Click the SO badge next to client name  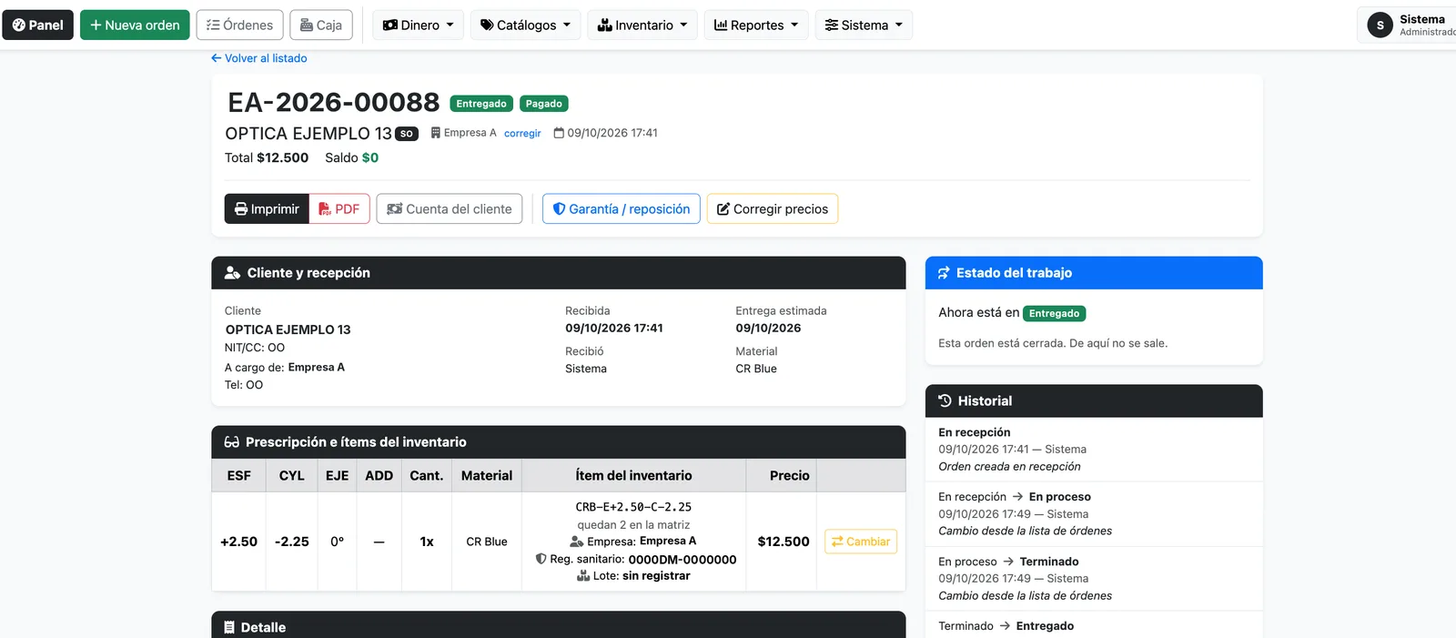point(407,134)
